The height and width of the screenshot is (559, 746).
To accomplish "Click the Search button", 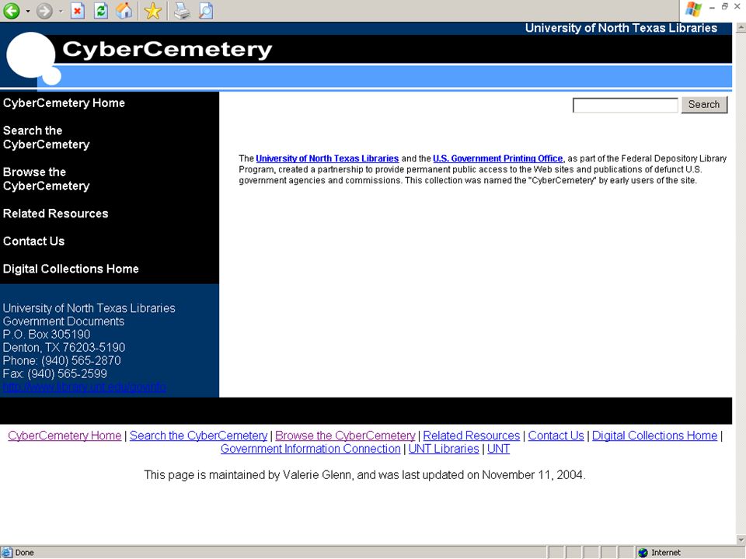I will point(704,105).
